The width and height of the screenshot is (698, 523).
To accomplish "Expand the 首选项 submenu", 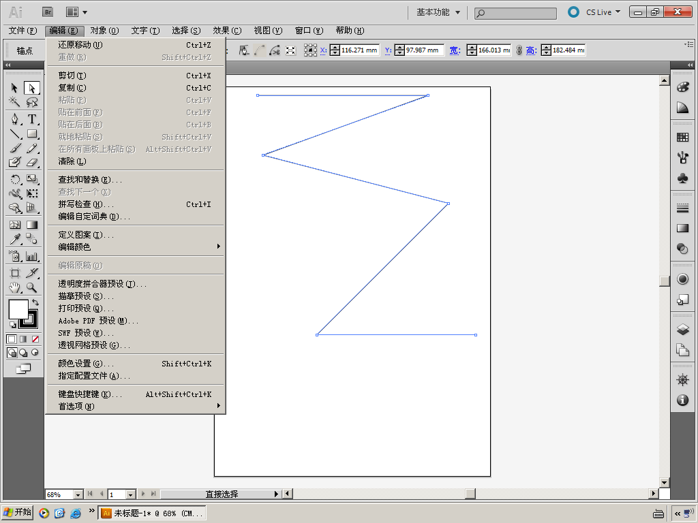I will click(x=136, y=407).
